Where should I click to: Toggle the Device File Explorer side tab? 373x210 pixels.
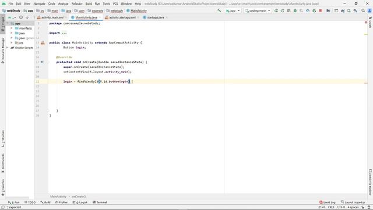(x=370, y=183)
